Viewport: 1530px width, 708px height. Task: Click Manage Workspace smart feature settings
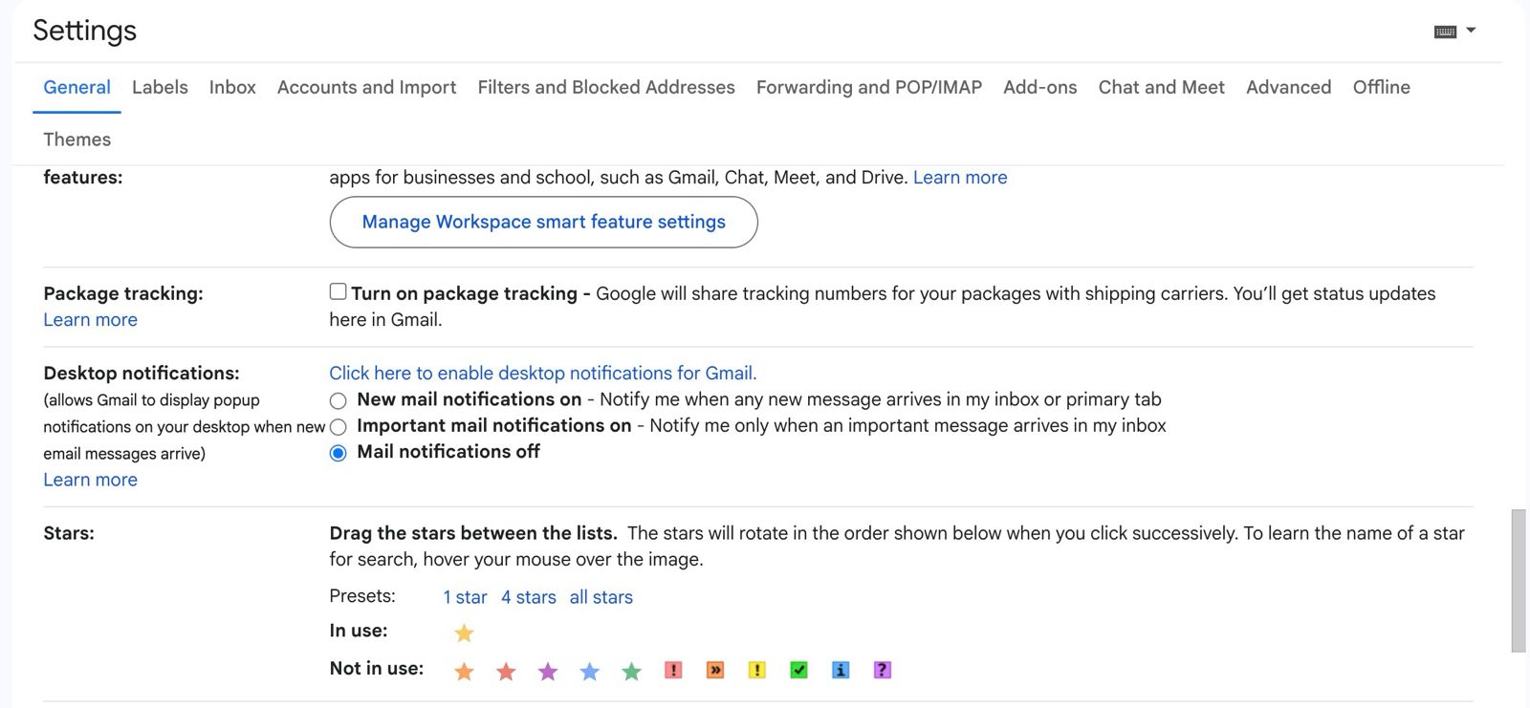543,222
